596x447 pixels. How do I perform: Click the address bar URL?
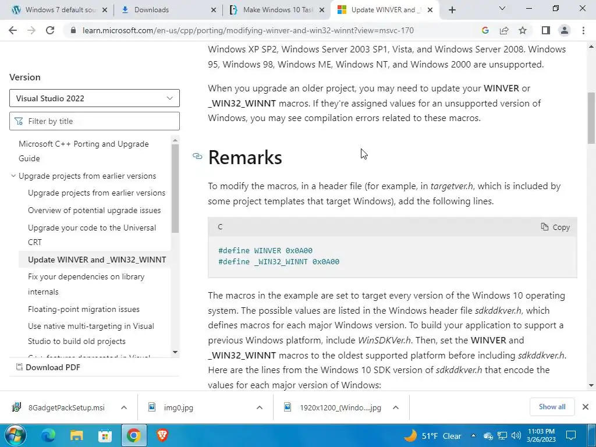coord(248,30)
